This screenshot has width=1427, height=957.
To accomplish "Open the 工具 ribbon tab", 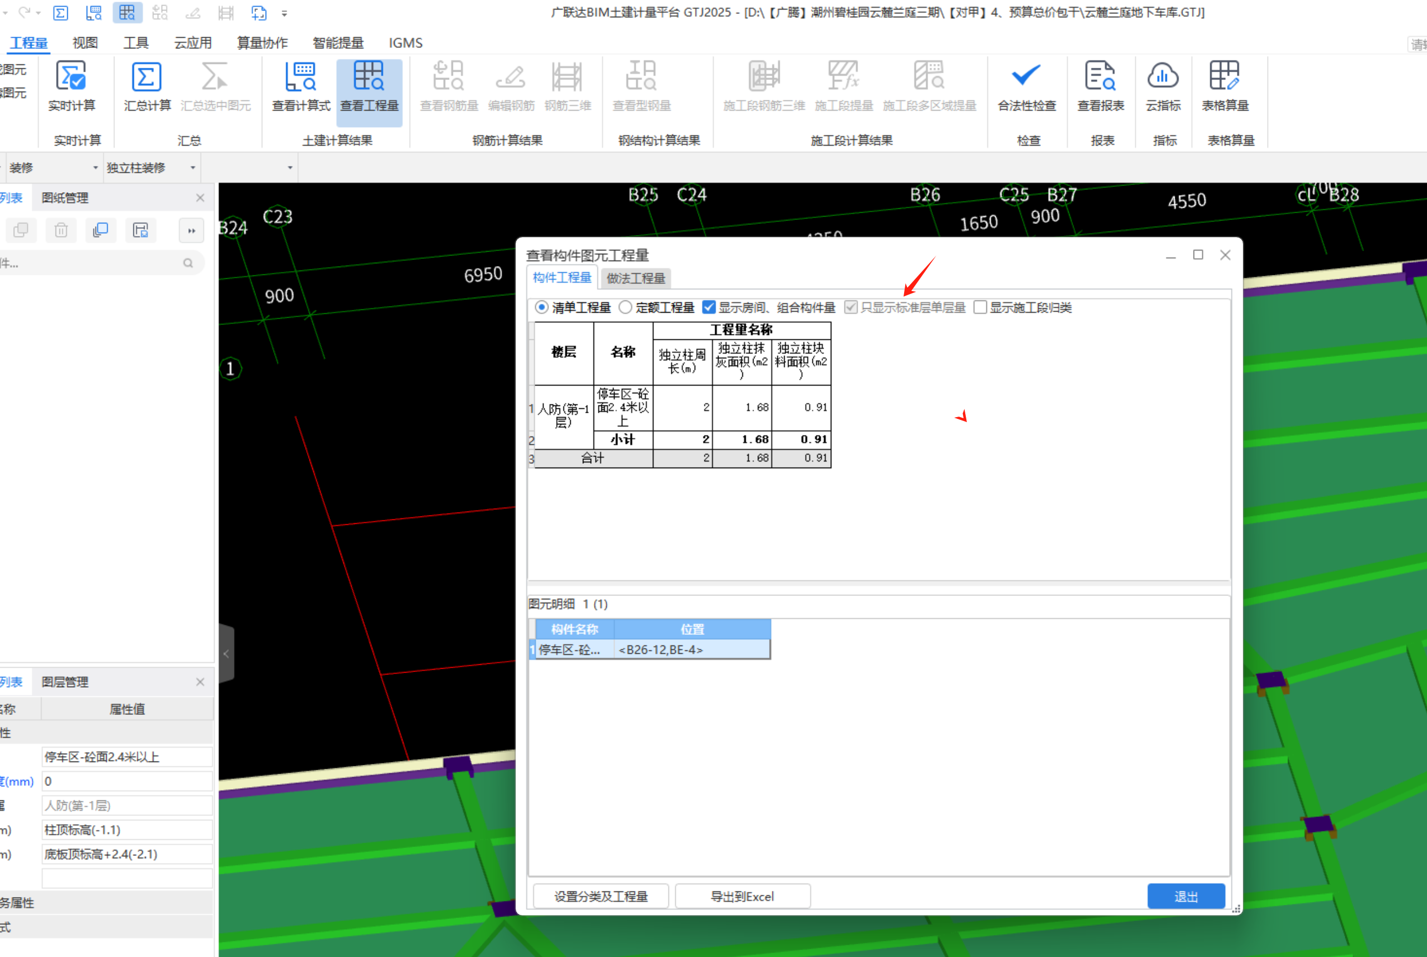I will coord(136,43).
